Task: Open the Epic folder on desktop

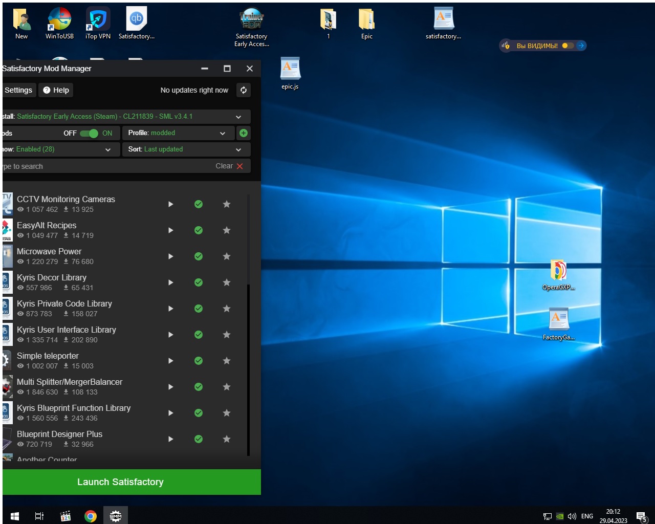Action: pos(366,24)
